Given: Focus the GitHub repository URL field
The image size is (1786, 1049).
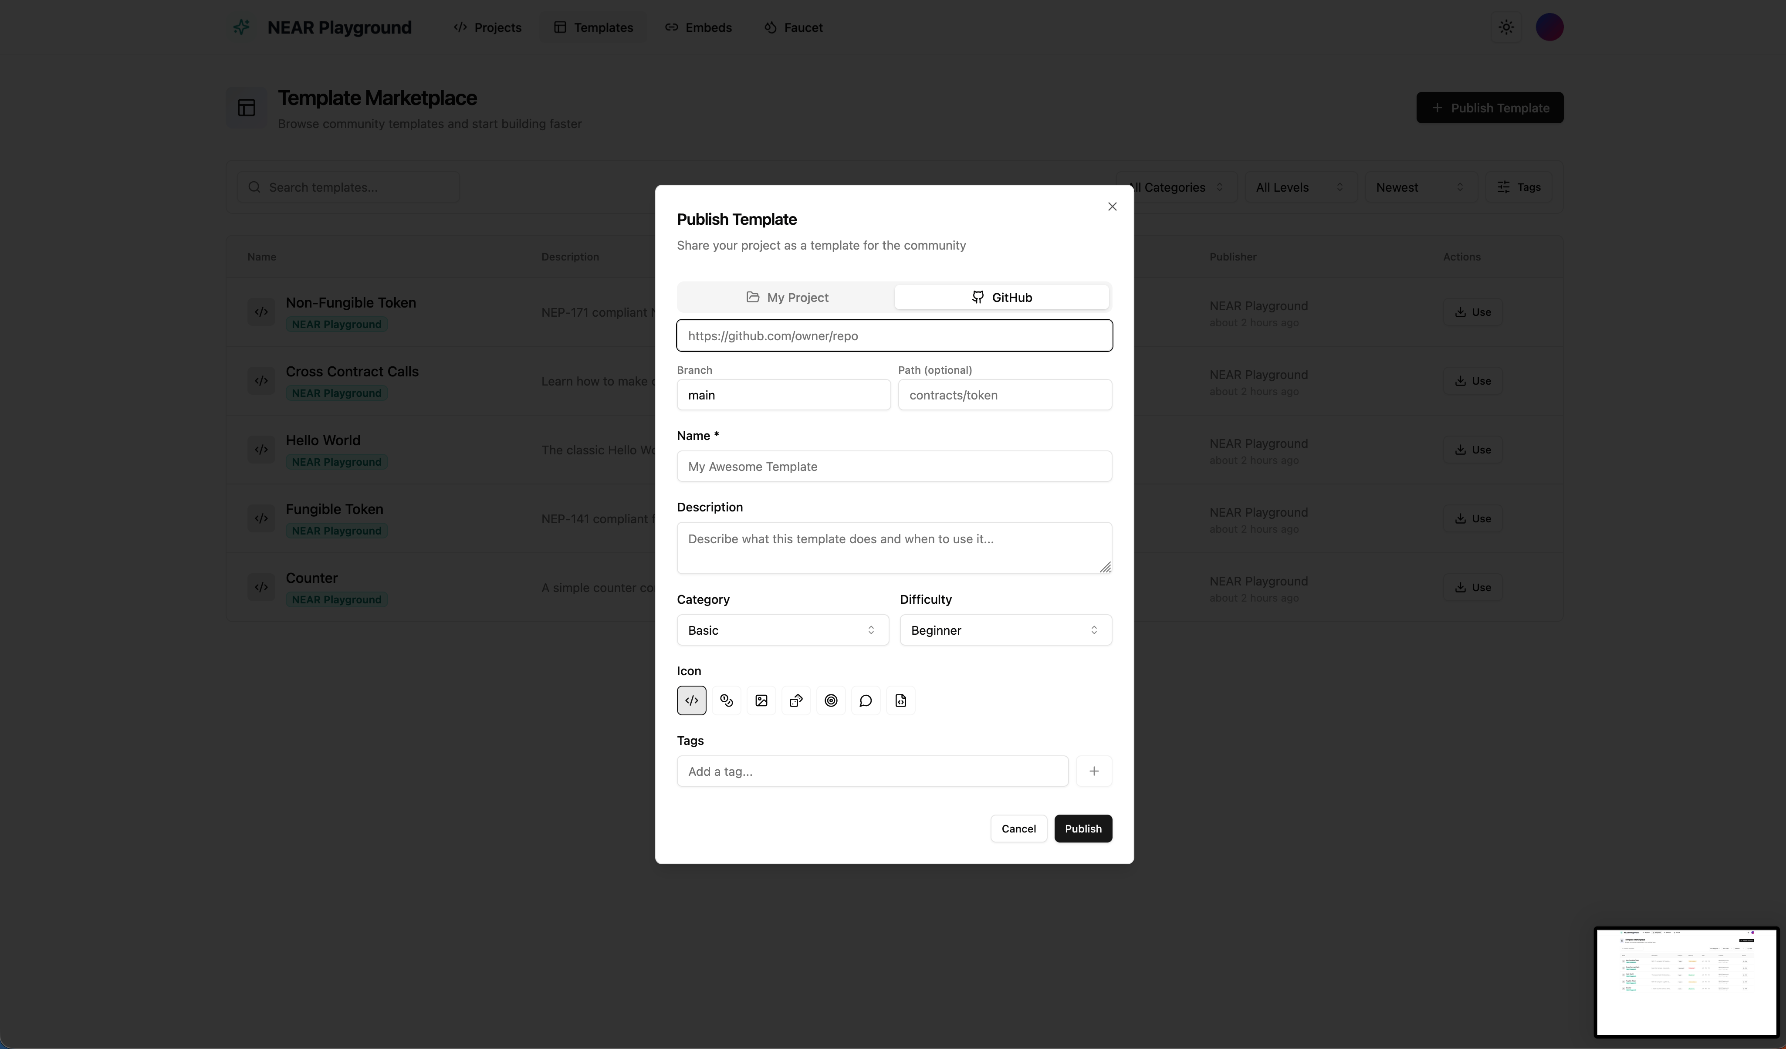Looking at the screenshot, I should (894, 335).
